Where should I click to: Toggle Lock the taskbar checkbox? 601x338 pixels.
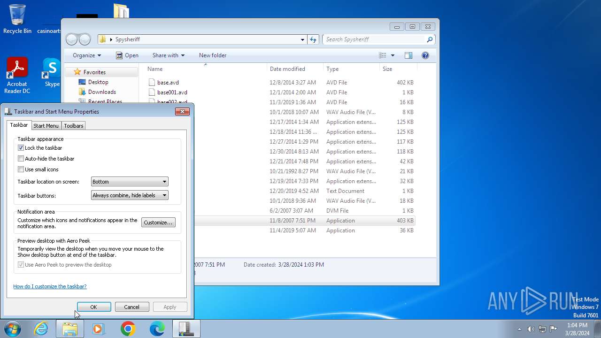point(21,148)
